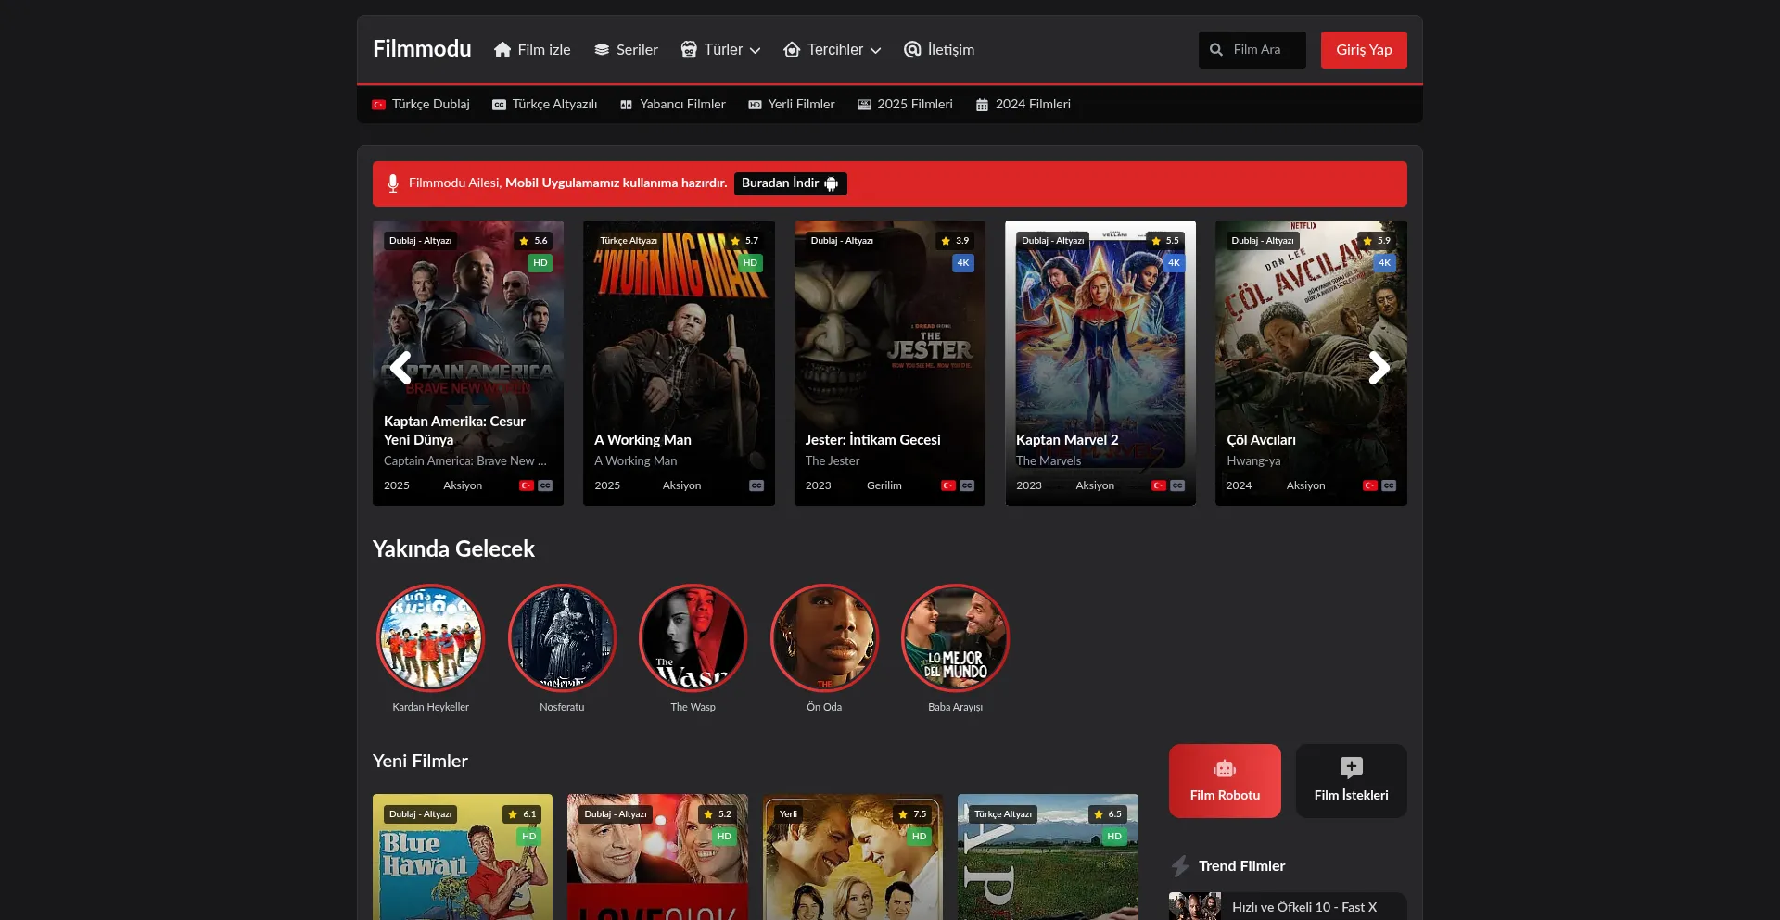Go to the İletişim page
Viewport: 1780px width, 920px height.
click(940, 50)
